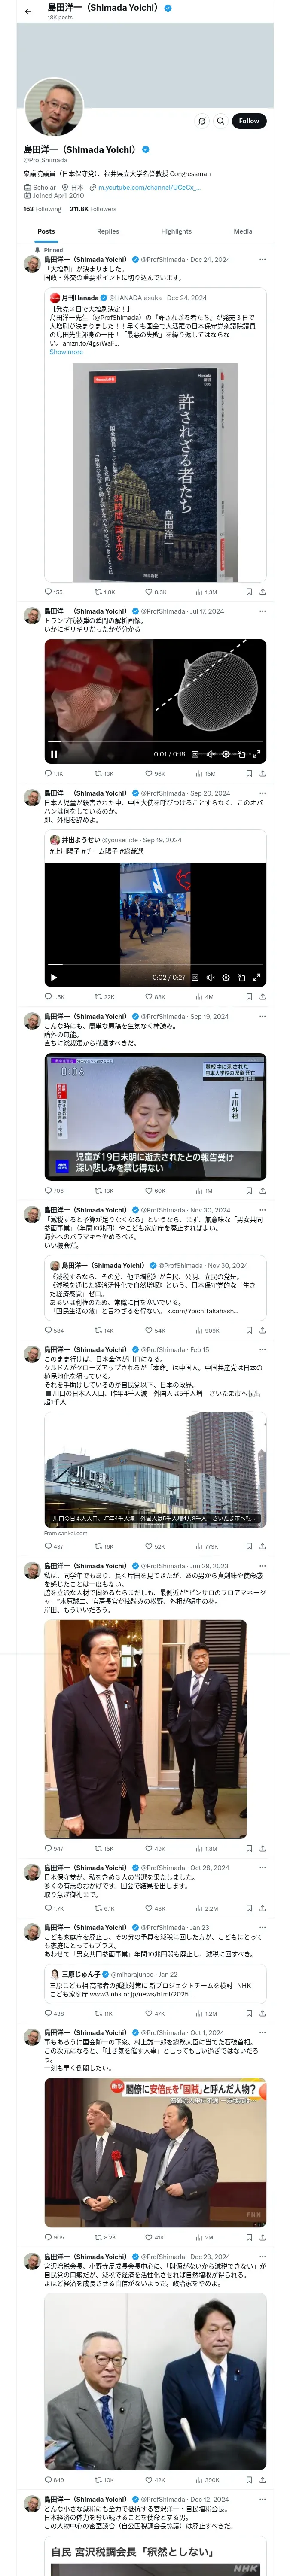Open more menu on Jul 17, 2024 post
This screenshot has height=2576, width=290.
262,611
